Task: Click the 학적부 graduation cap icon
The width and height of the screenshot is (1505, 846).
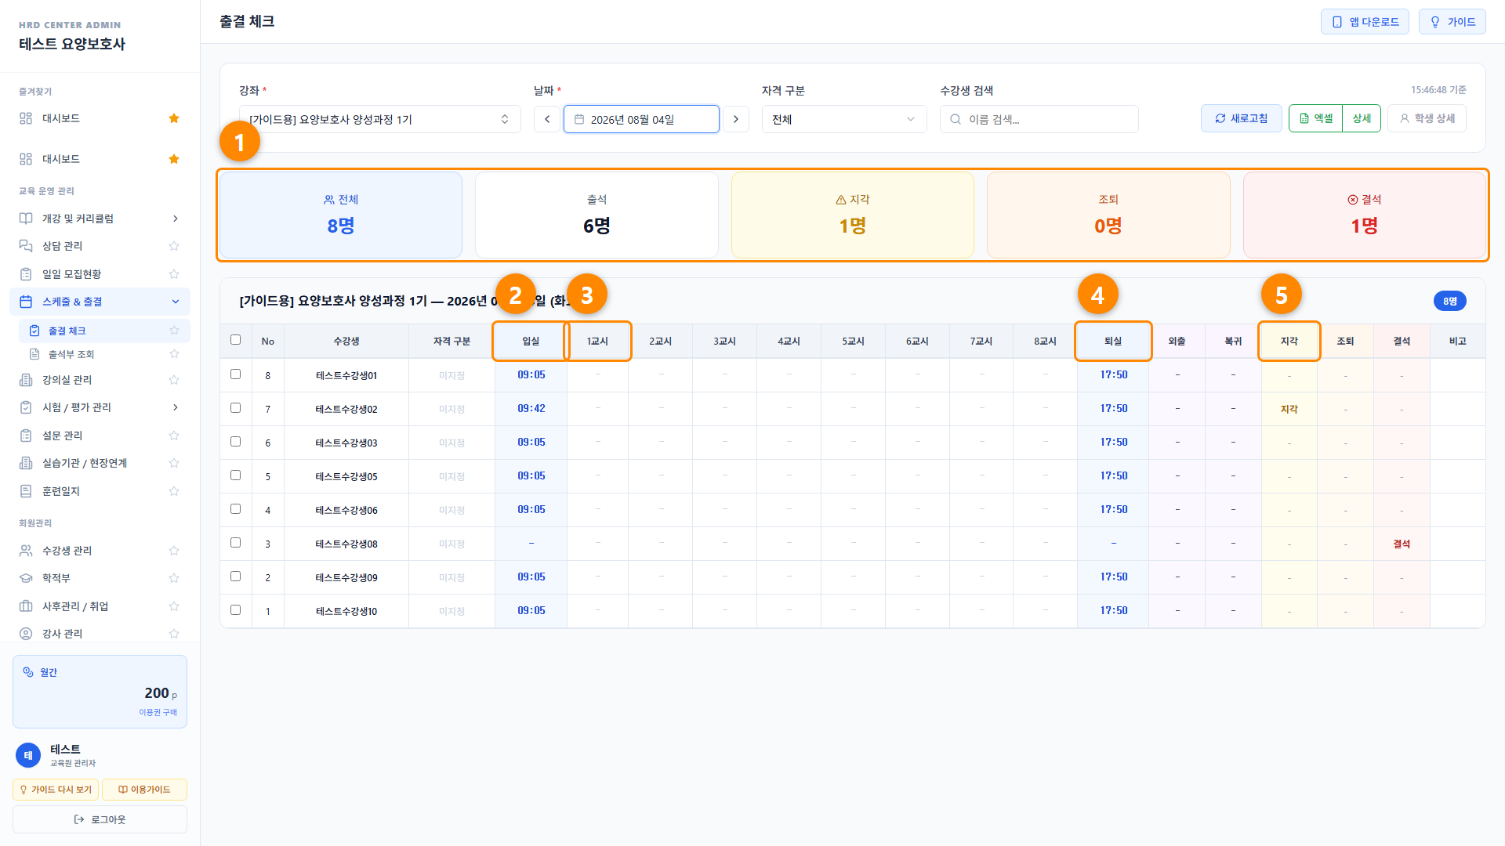Action: click(x=26, y=578)
